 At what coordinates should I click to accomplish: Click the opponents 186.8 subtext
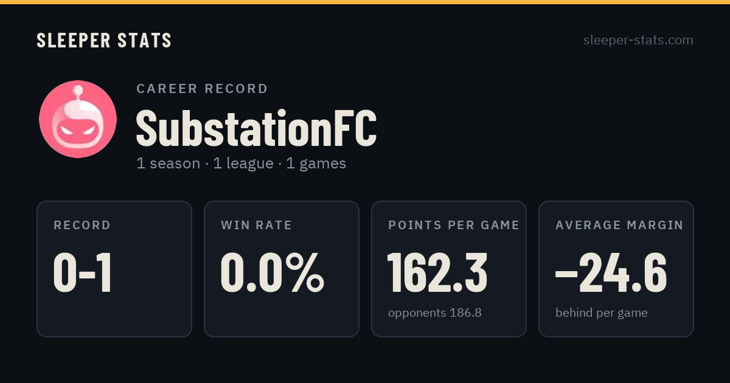[x=435, y=313]
